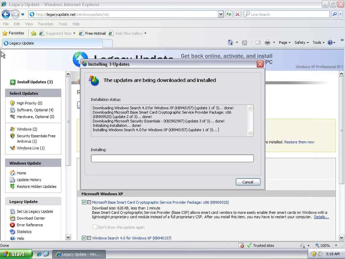Open the View menu
Screen dimensions: 345x259
click(29, 24)
